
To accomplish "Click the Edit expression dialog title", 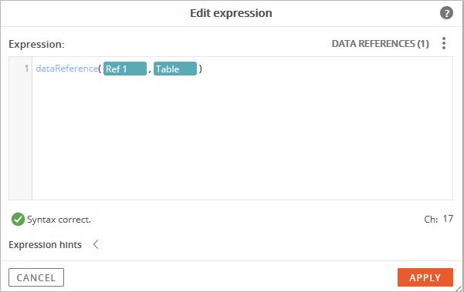I will [231, 13].
